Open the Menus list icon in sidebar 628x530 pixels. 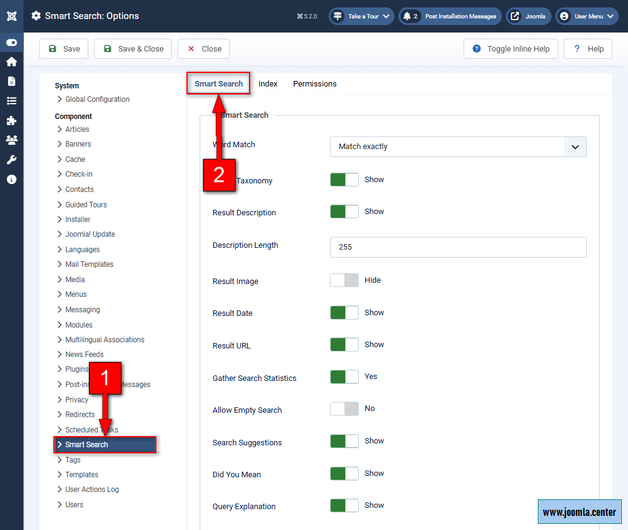tap(12, 101)
